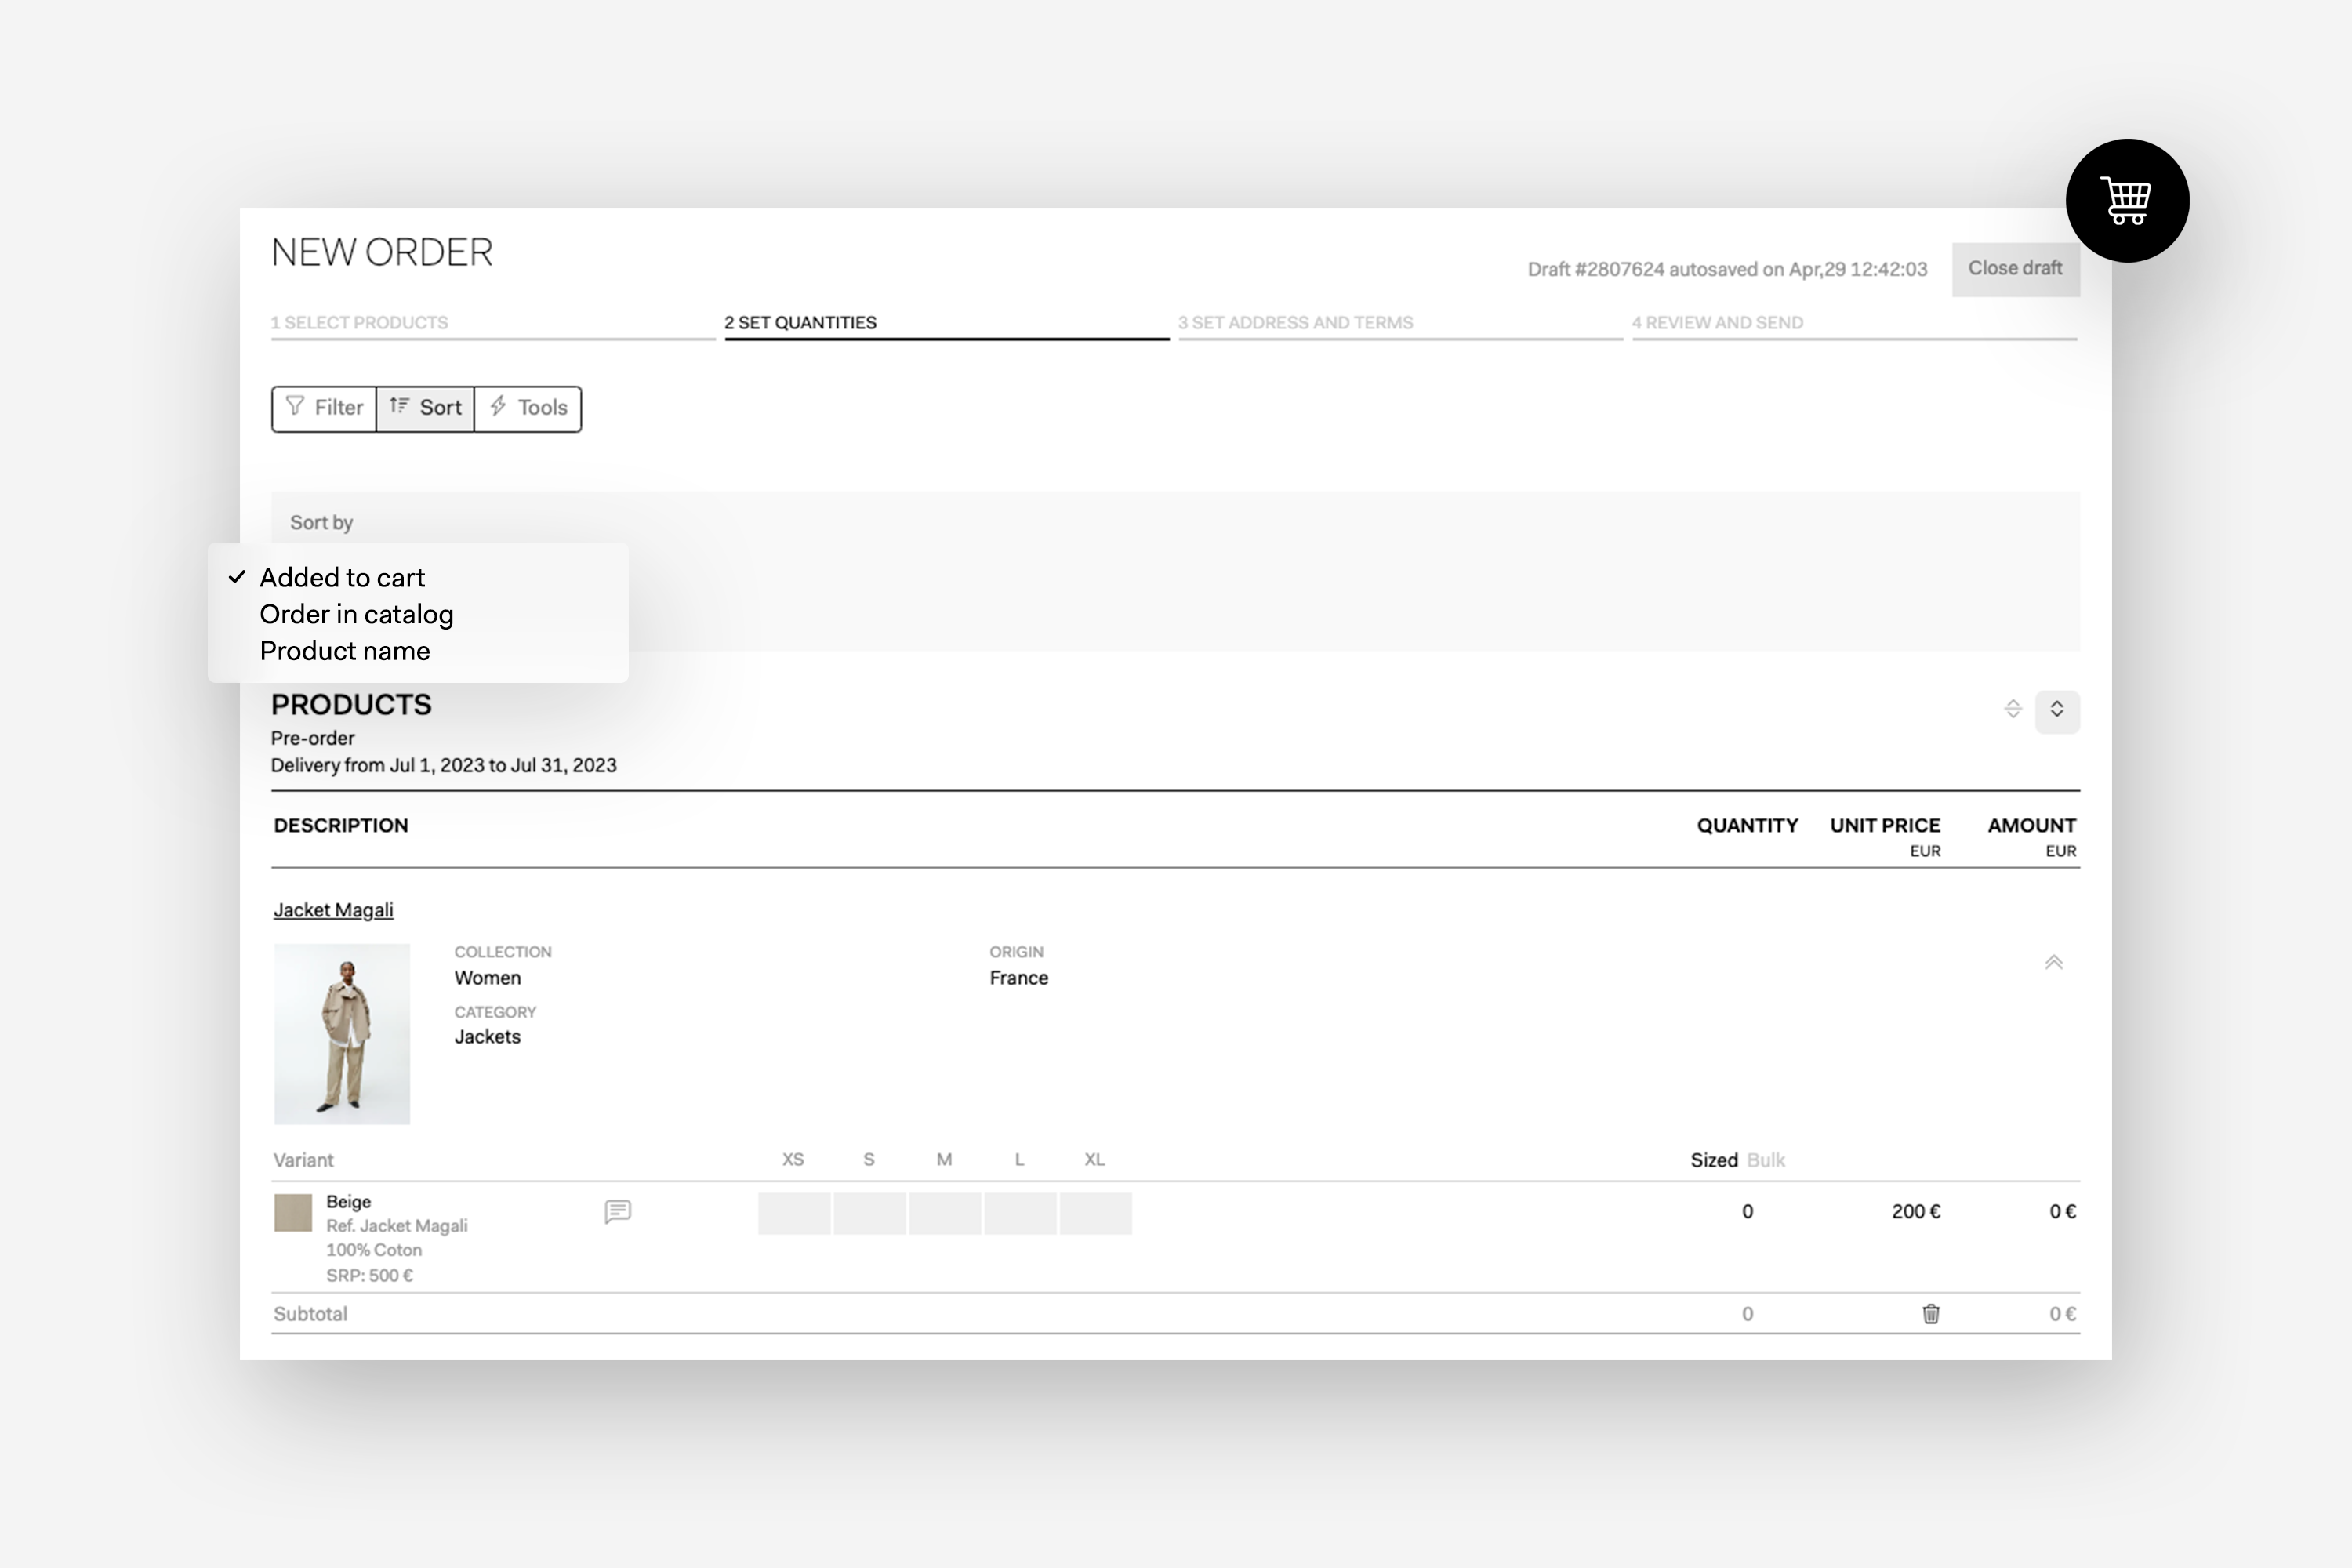
Task: Collapse the Jacket Magali product details chevron
Action: (2054, 961)
